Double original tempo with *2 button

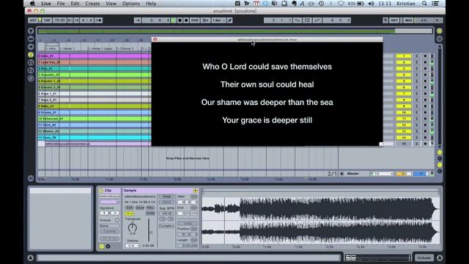coord(171,219)
